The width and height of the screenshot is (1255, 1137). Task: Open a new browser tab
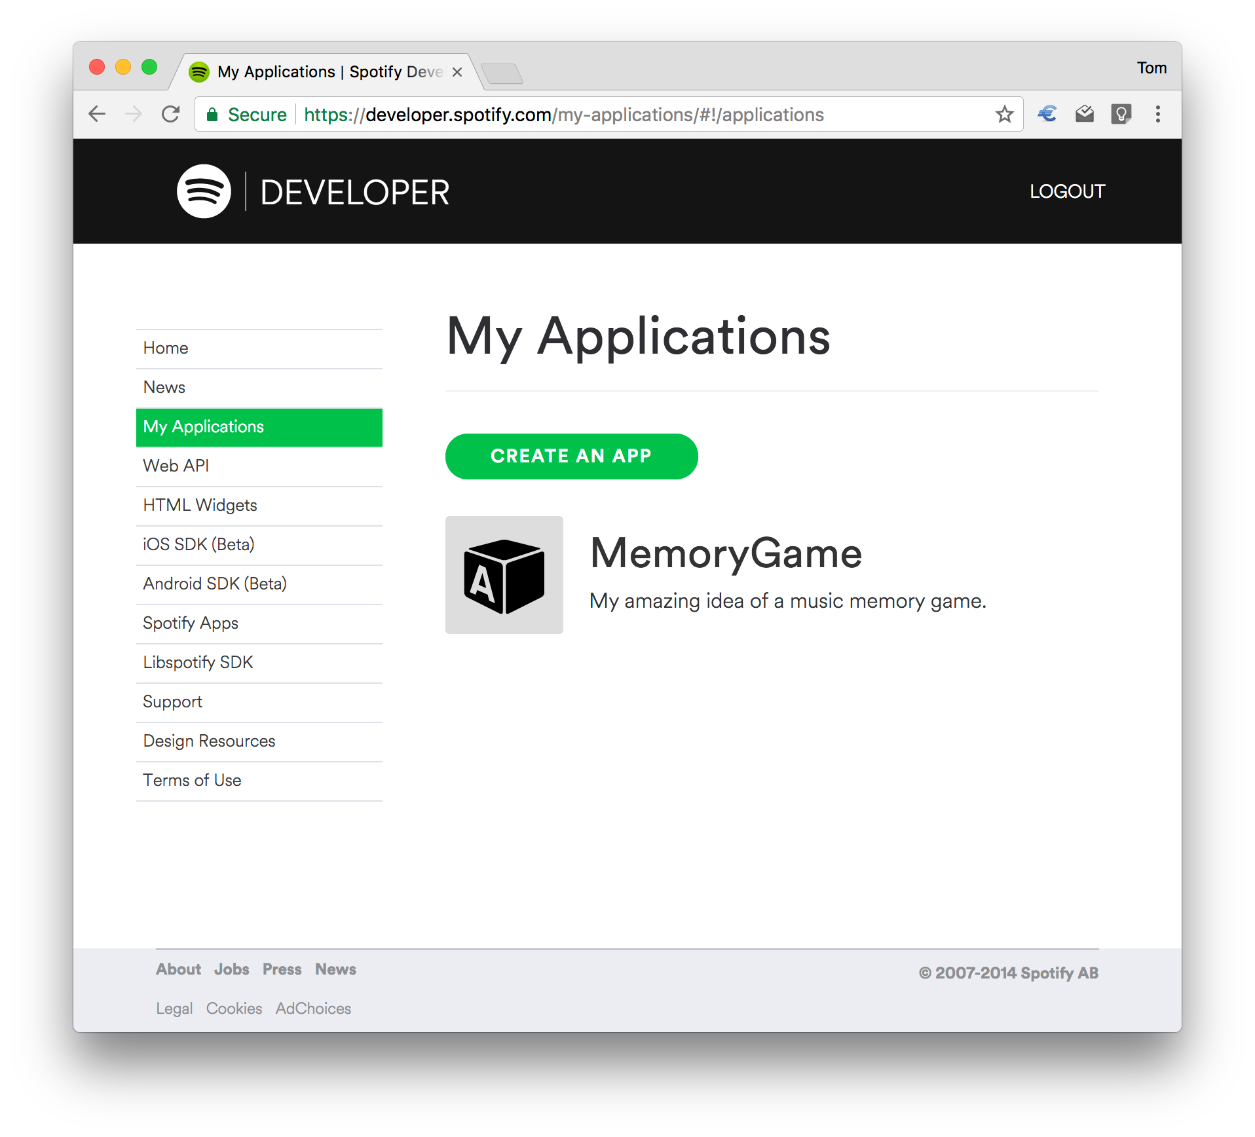502,73
